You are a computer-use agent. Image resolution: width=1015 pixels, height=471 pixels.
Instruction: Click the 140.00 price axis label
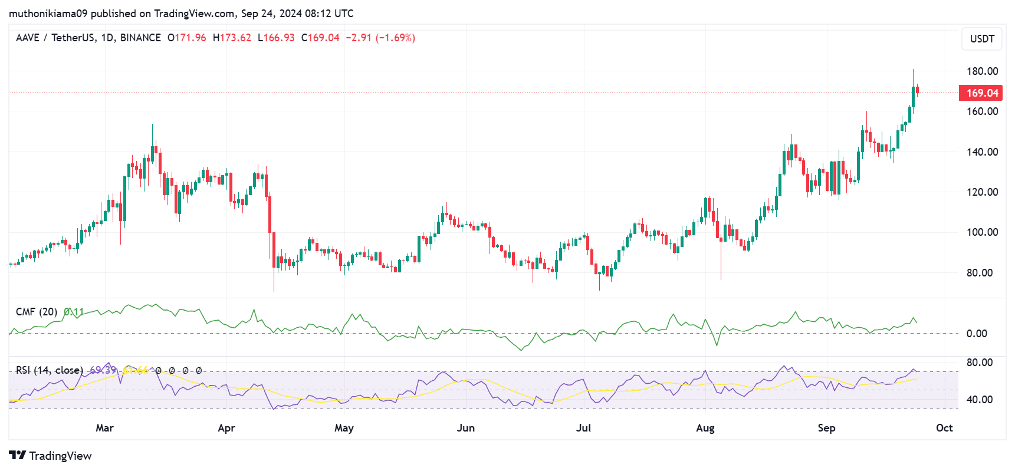(982, 152)
